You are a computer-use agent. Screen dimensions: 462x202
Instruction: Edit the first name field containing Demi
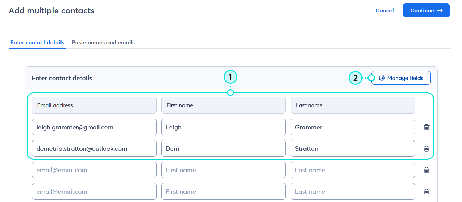click(224, 149)
